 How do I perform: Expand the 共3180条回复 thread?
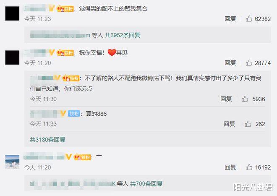(x=47, y=140)
